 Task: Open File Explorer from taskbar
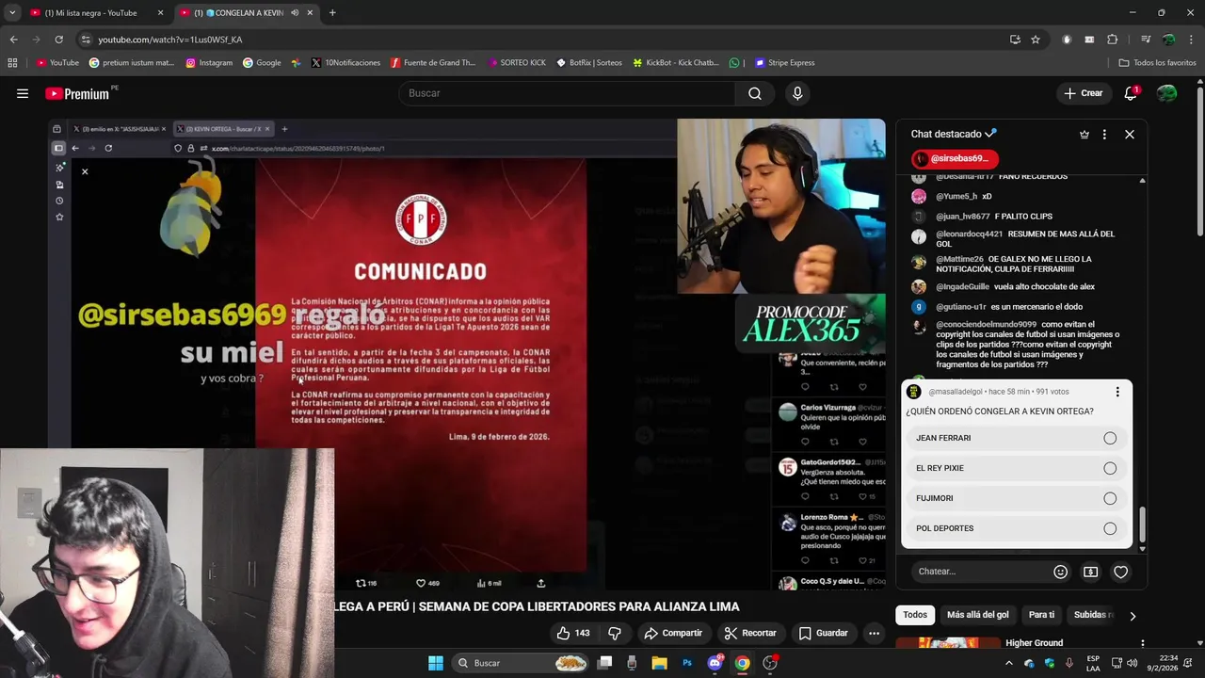coord(660,663)
